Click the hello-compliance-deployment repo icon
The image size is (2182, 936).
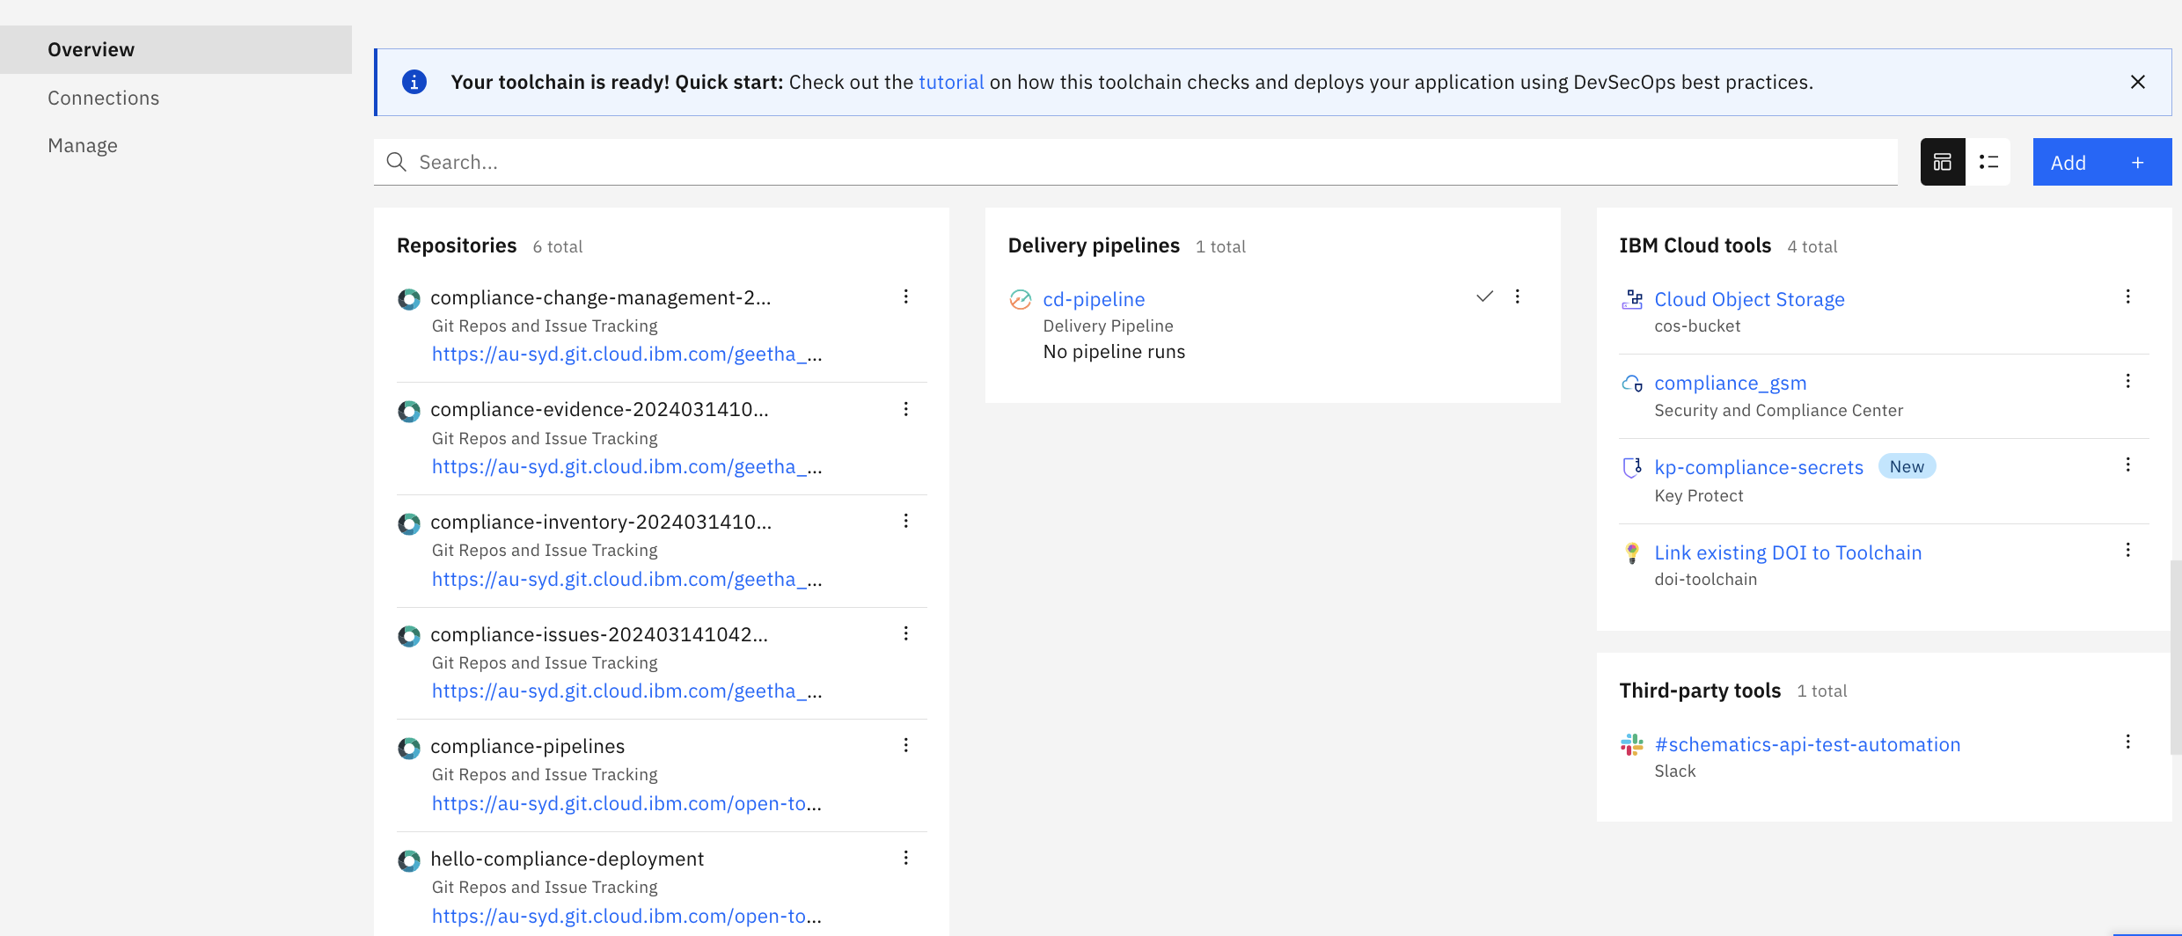(409, 860)
